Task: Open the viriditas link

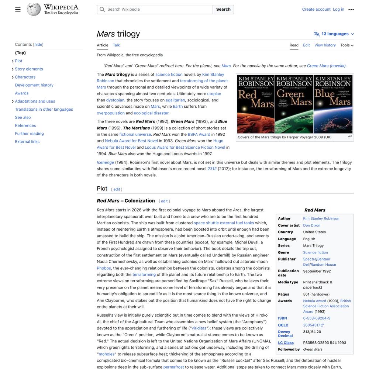Action: [199, 328]
